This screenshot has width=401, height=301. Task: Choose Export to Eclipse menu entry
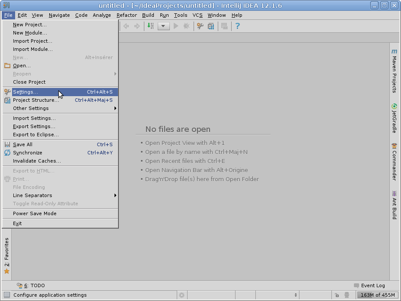coord(60,135)
